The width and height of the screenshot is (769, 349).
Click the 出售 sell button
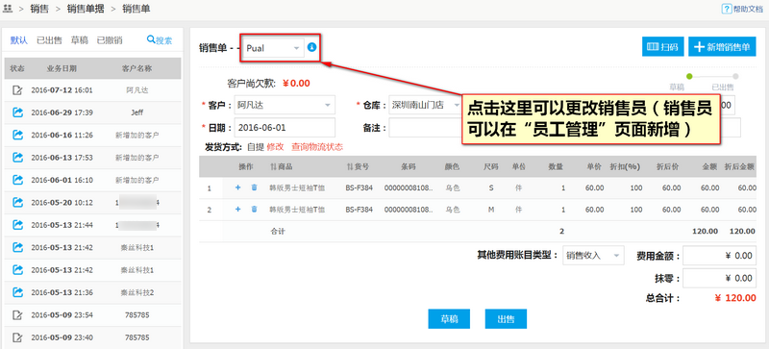coord(507,318)
